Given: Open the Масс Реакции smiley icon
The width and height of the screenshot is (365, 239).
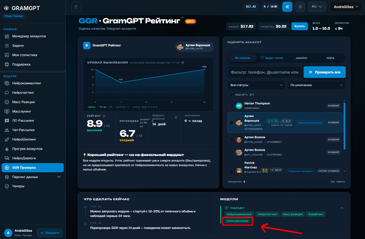Looking at the screenshot, I should point(7,102).
